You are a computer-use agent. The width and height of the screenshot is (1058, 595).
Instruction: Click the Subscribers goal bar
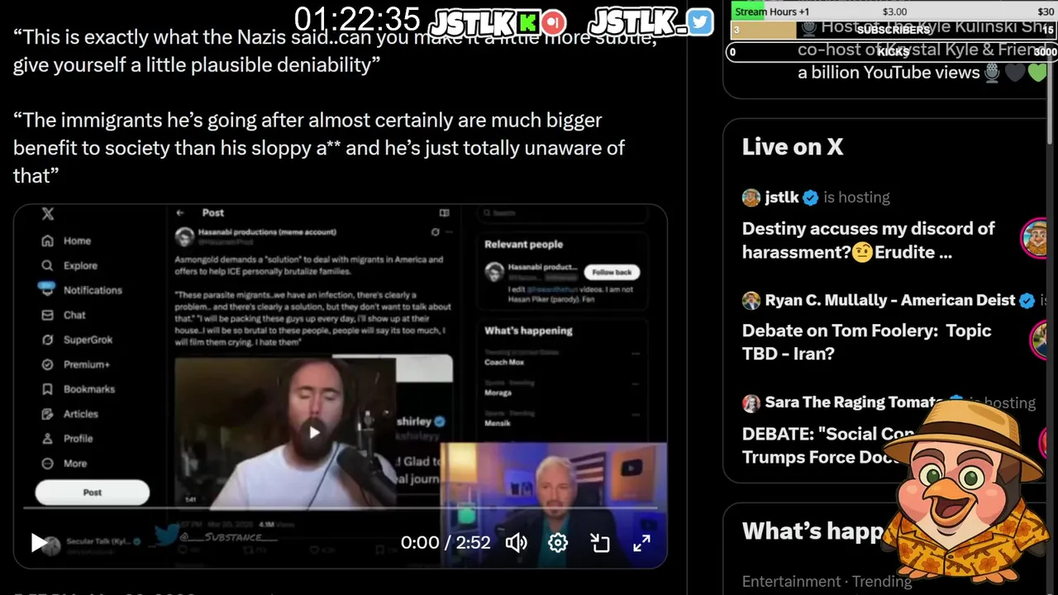894,31
